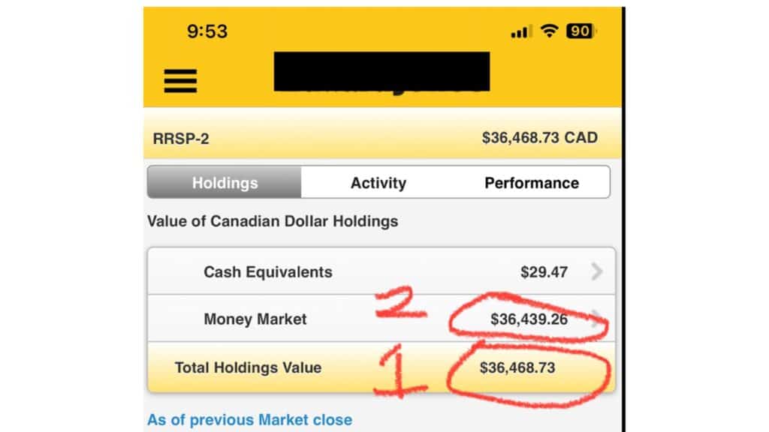The image size is (769, 432).
Task: Tap the $29.47 Cash Equivalents amount
Action: [x=544, y=271]
